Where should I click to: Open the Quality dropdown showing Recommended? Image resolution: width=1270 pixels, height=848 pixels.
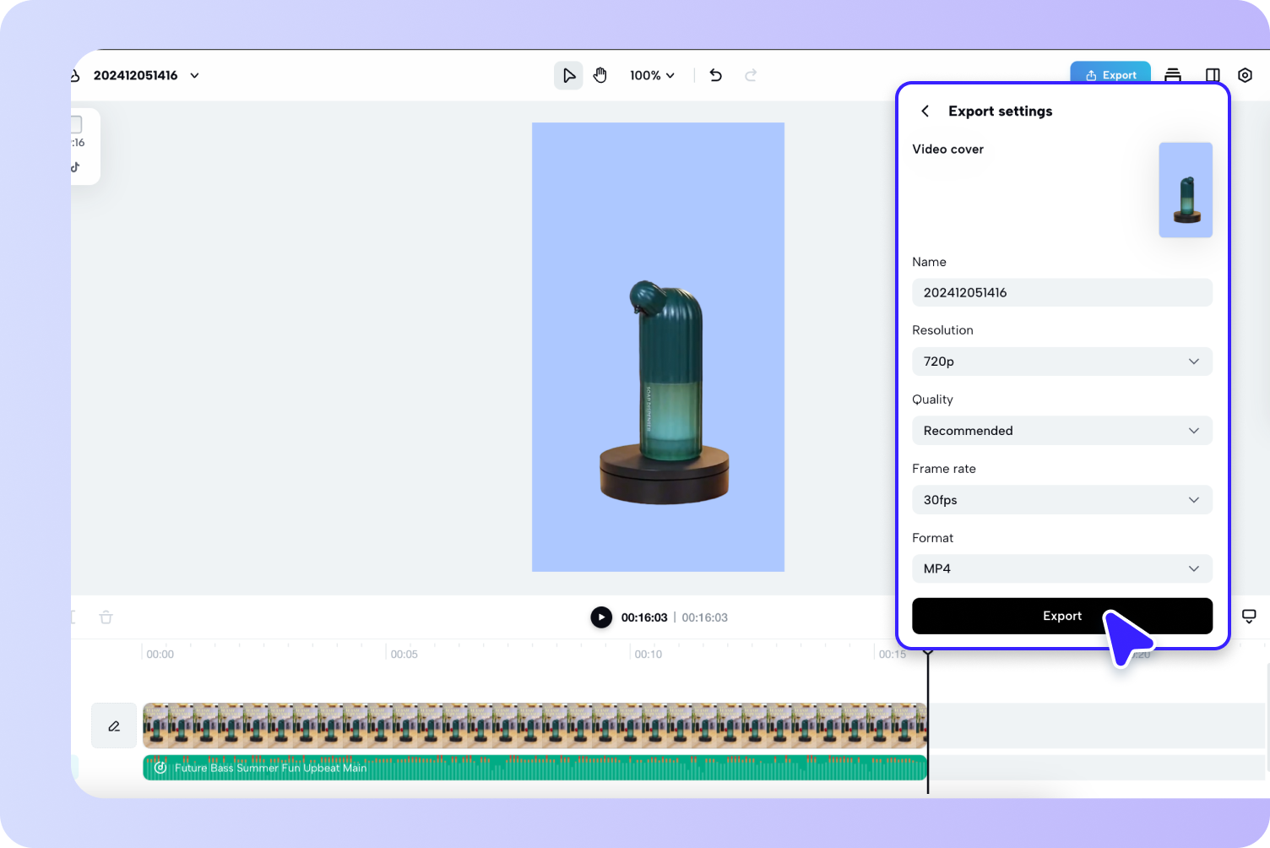tap(1062, 431)
